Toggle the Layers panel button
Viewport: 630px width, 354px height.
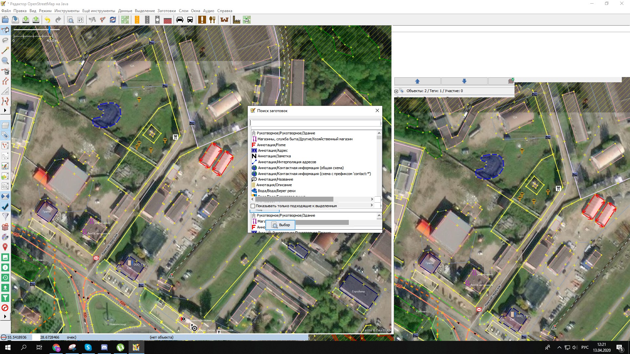(5, 125)
